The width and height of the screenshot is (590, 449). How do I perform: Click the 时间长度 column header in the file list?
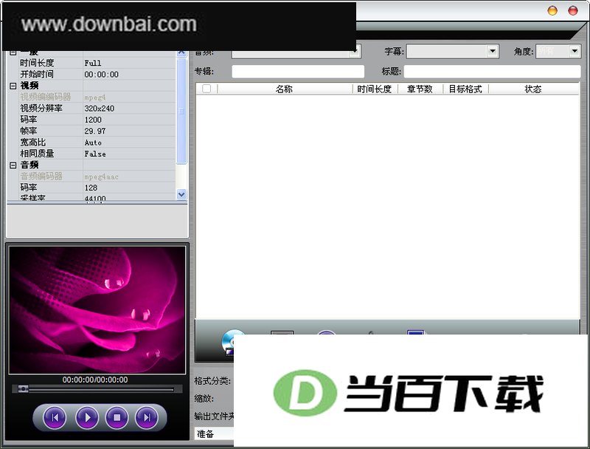coord(375,89)
